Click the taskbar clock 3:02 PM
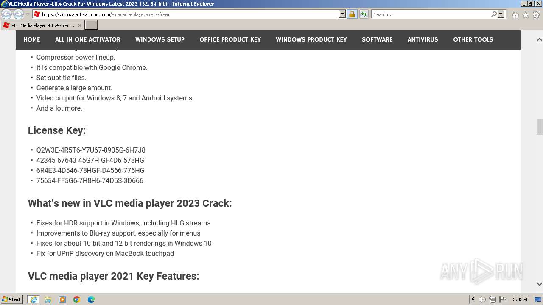Screen dimensions: 543x305 [521, 299]
